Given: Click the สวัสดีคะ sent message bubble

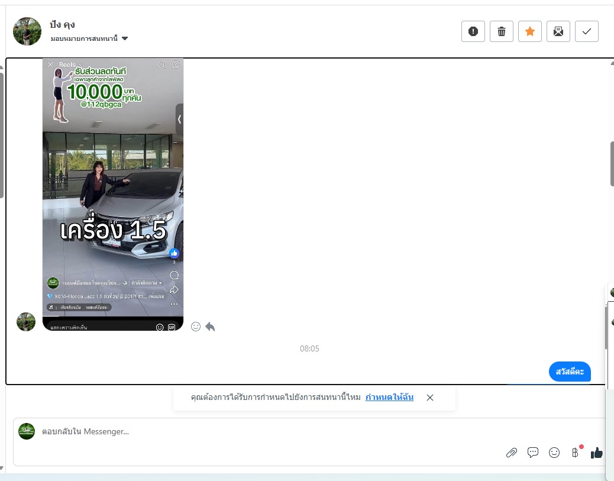Looking at the screenshot, I should coord(570,372).
